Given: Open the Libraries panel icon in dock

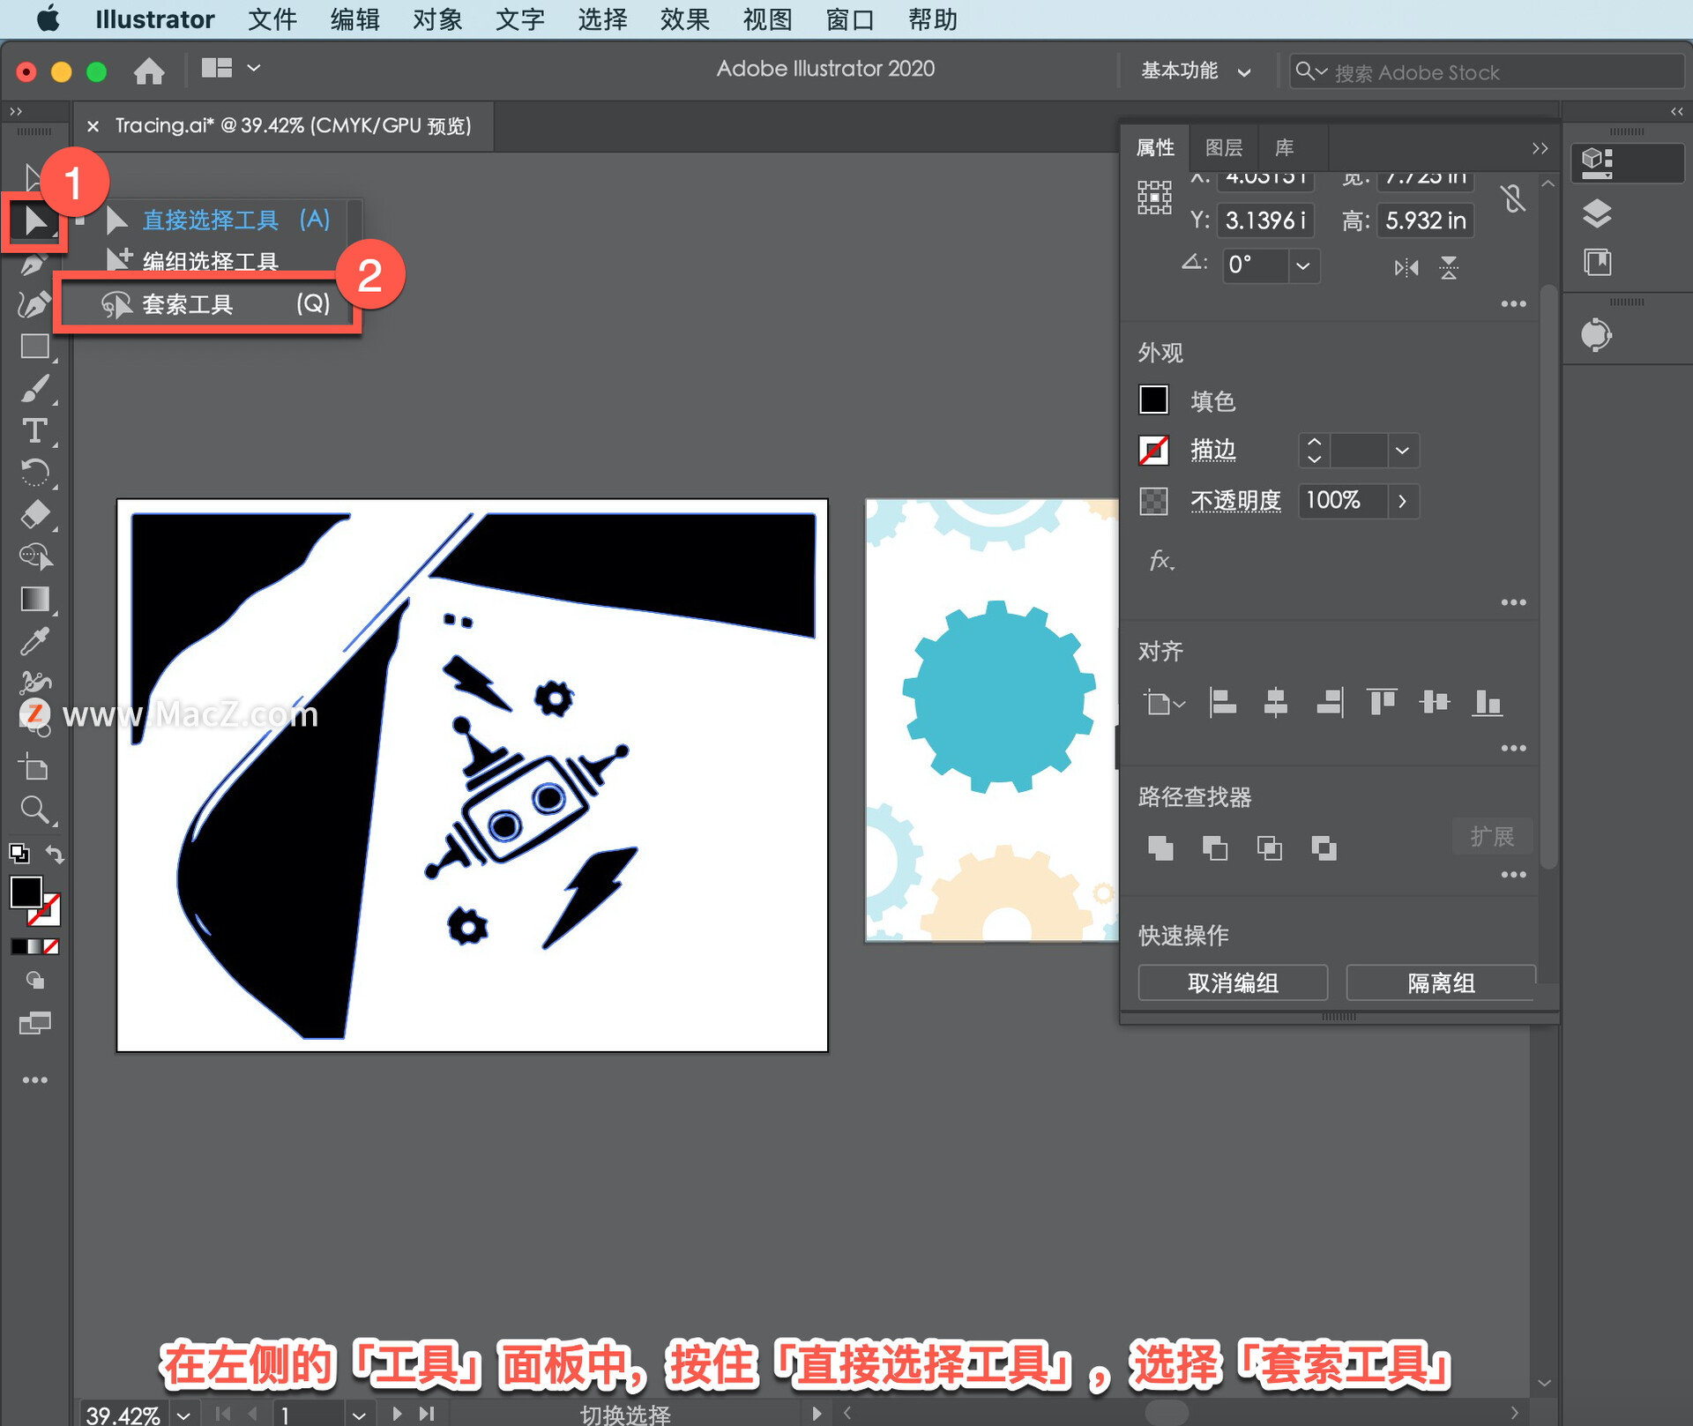Looking at the screenshot, I should coord(1597,262).
